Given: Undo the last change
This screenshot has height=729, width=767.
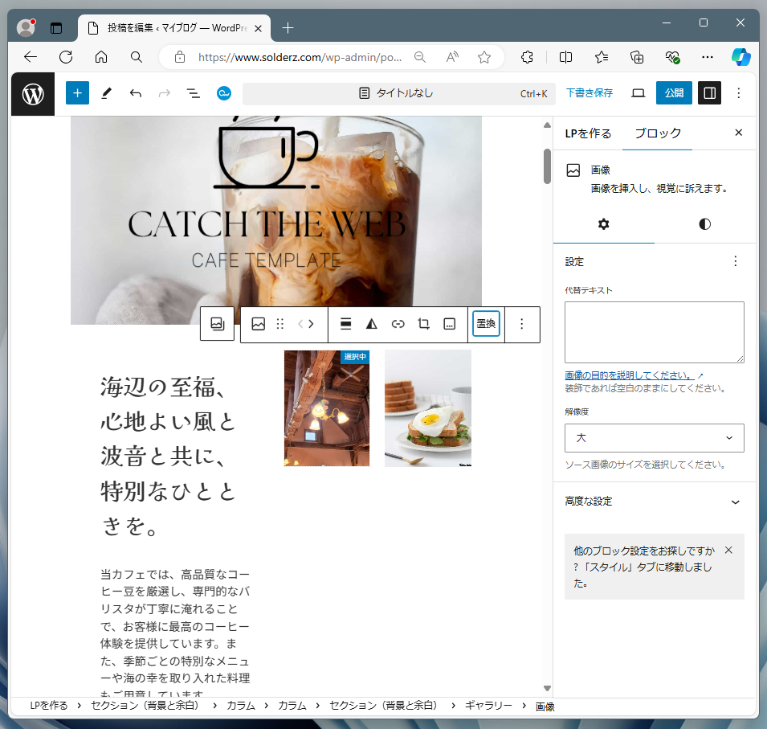Looking at the screenshot, I should [136, 93].
